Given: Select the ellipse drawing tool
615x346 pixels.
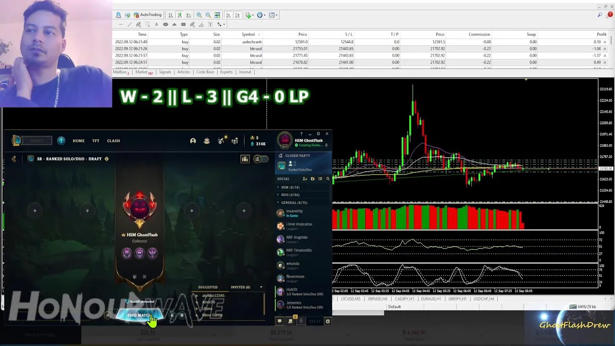Looking at the screenshot, I should click(165, 25).
